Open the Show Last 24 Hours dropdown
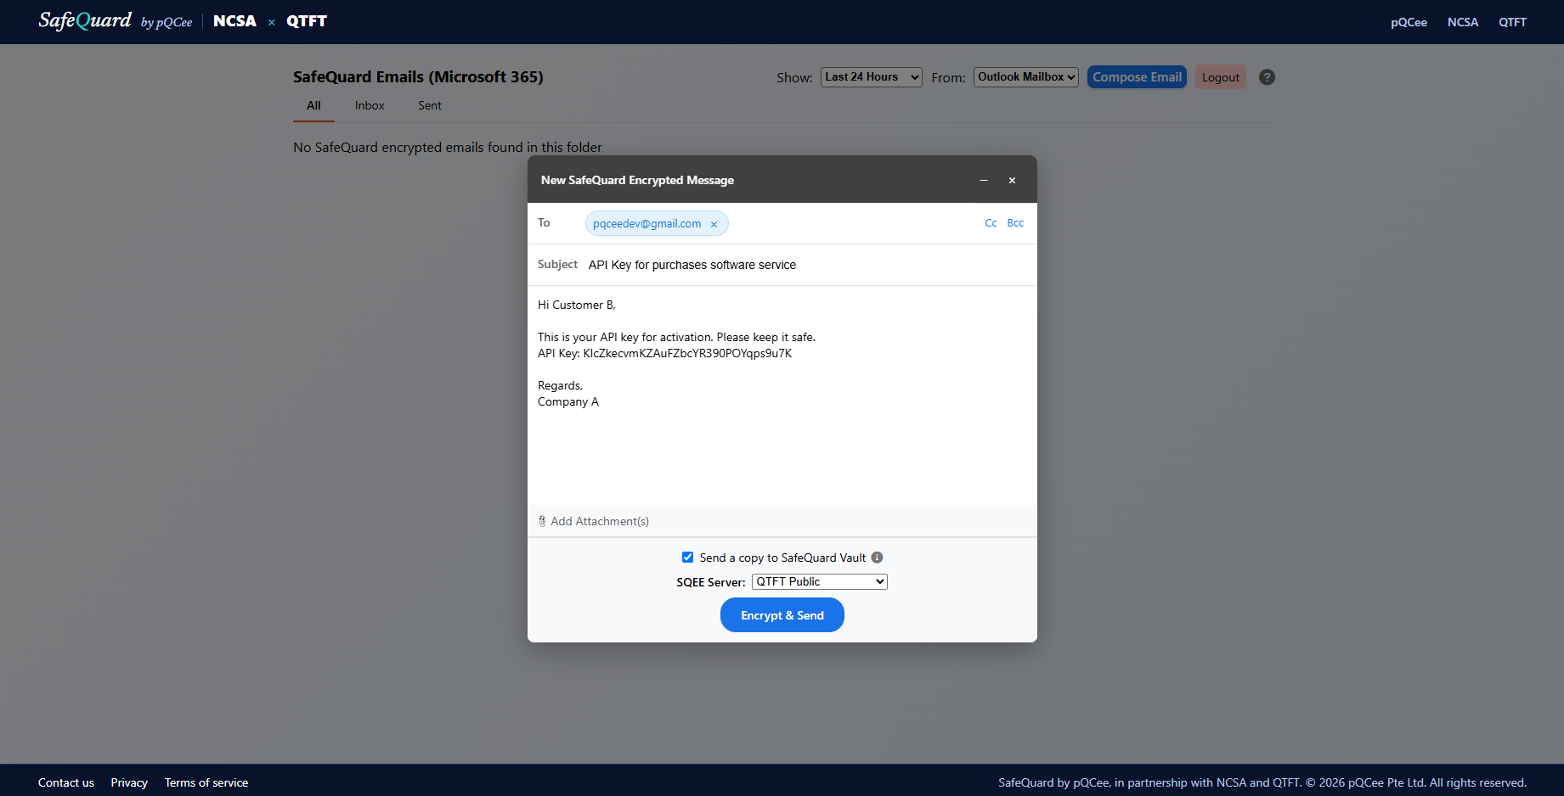 (x=872, y=77)
